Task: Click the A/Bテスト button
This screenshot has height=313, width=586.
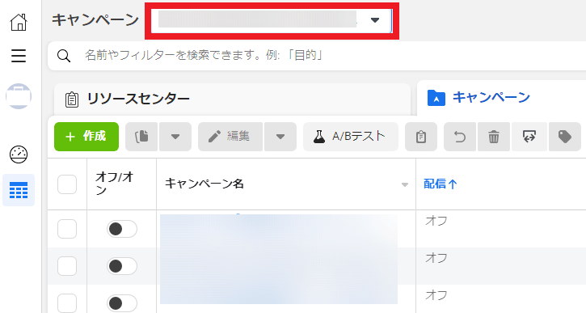Action: coord(351,137)
